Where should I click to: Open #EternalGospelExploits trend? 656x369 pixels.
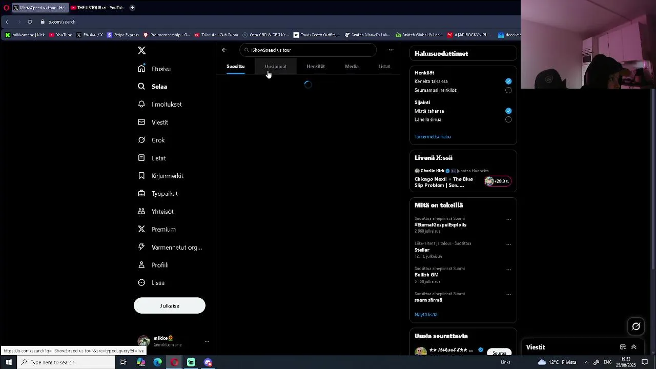point(440,225)
